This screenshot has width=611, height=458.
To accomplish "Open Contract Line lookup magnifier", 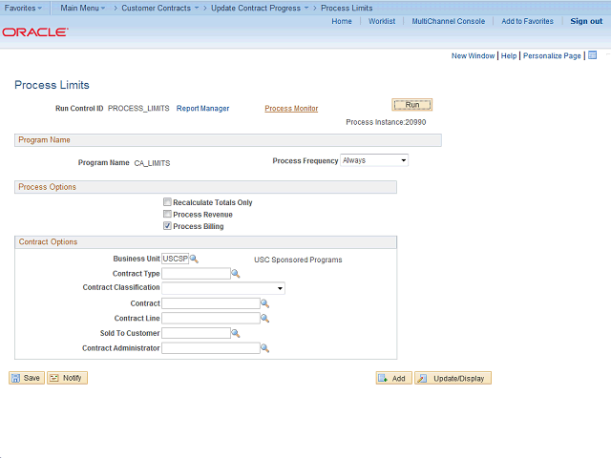I will [x=265, y=318].
